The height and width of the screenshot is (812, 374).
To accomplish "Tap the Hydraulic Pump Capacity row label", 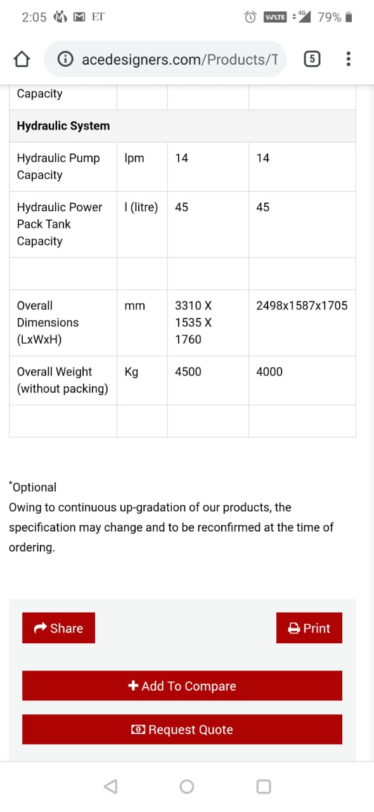I will click(x=58, y=166).
